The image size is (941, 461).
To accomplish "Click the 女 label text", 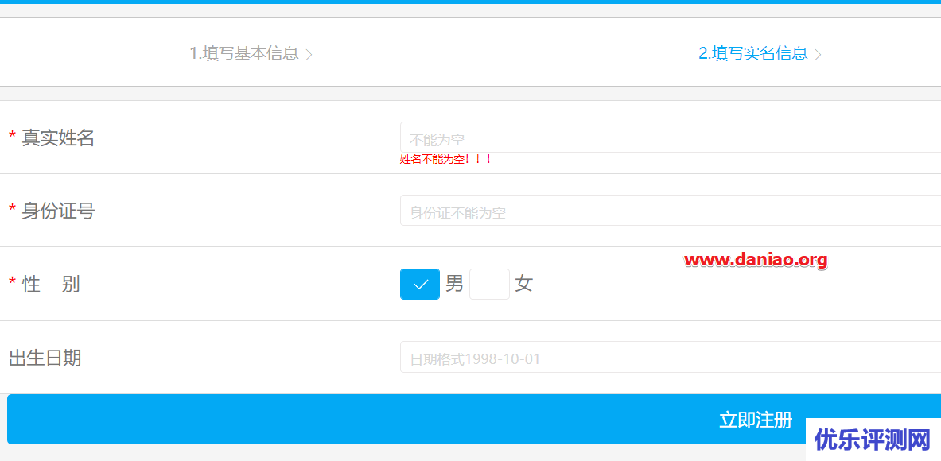I will click(524, 284).
